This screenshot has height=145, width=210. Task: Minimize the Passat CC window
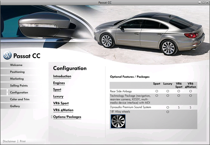tap(199, 3)
